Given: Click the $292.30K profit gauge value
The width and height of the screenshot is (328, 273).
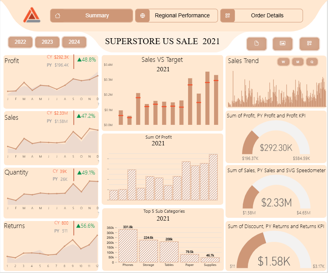Looking at the screenshot, I should click(276, 148).
